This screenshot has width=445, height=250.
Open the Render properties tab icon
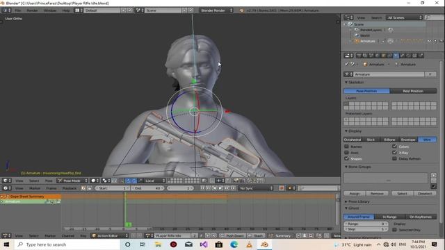tap(359, 56)
